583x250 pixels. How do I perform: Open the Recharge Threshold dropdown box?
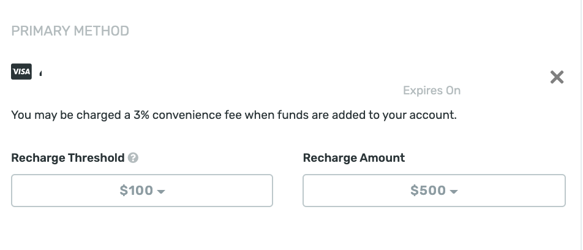click(142, 191)
